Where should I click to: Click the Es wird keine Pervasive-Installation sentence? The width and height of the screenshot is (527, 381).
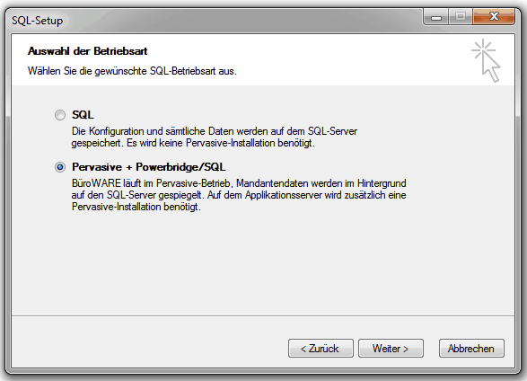[x=221, y=143]
